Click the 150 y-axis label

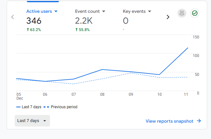click(x=196, y=37)
